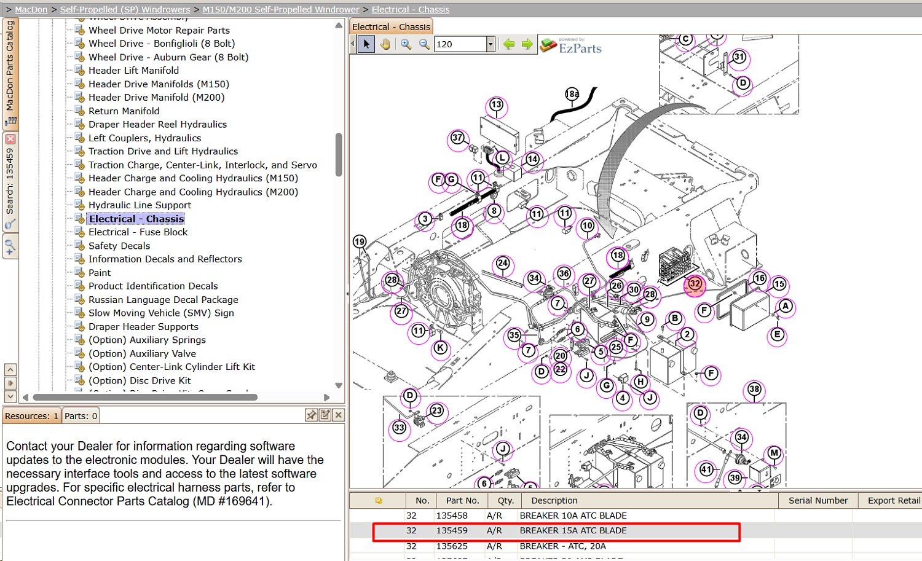Viewport: 922px width, 561px height.
Task: Select Safety Decals in tree
Action: click(x=119, y=246)
